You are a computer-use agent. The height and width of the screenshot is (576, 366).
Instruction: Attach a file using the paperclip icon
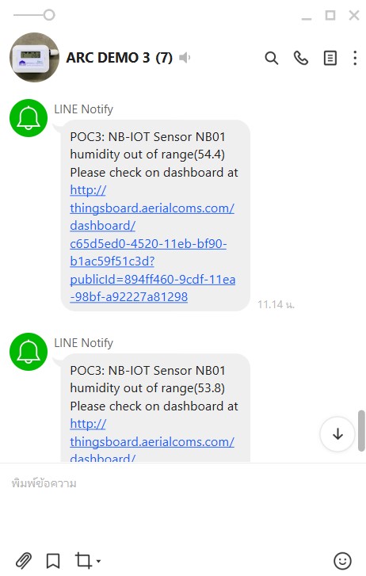tap(24, 561)
